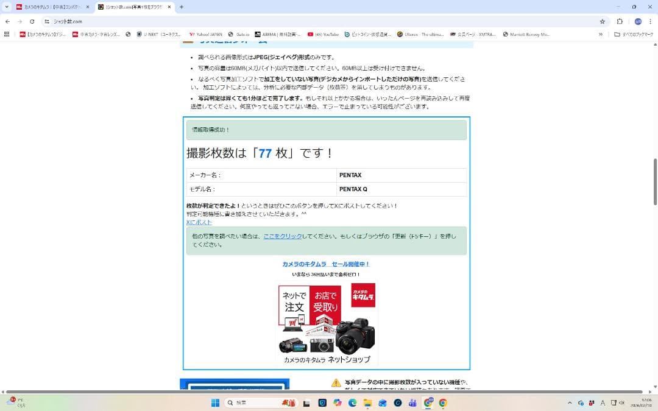Reload the ショット数.com page
The image size is (658, 411).
point(32,20)
